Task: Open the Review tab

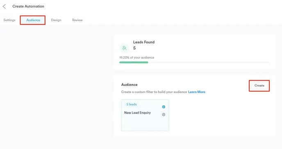Action: click(x=77, y=20)
